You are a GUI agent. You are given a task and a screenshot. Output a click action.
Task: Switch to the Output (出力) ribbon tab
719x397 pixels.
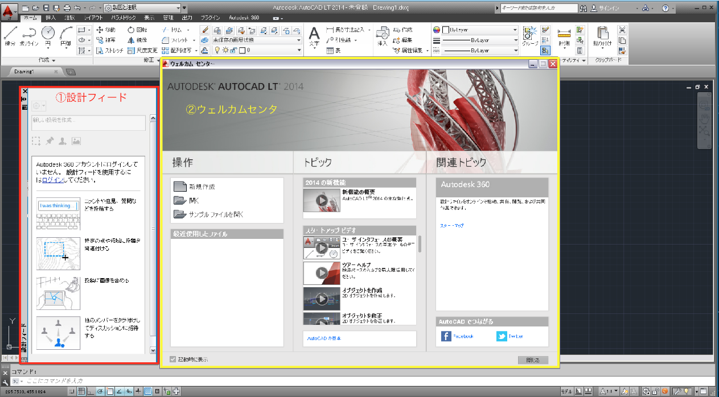click(x=187, y=18)
